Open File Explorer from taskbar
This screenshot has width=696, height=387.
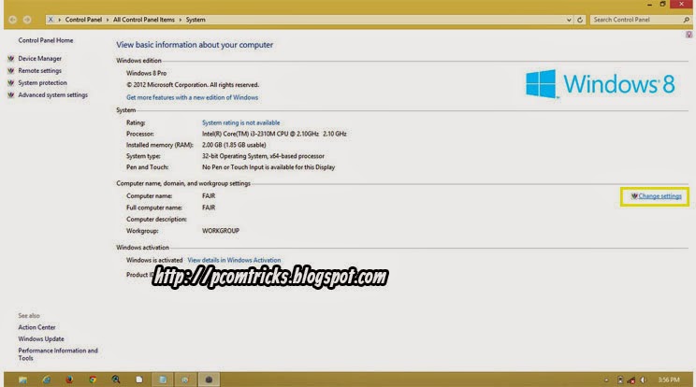coord(22,380)
